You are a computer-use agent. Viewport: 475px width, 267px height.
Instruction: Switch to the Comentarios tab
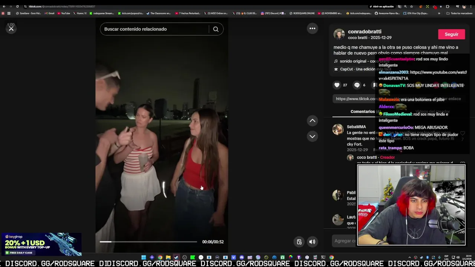[365, 111]
